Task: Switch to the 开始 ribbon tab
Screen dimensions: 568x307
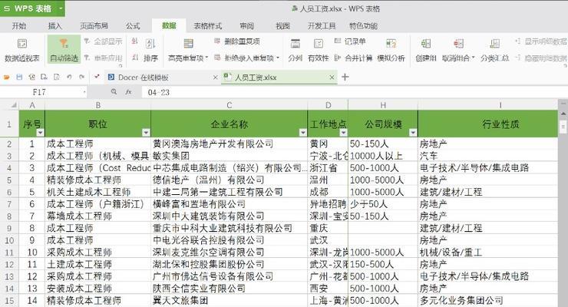Action: (x=19, y=25)
